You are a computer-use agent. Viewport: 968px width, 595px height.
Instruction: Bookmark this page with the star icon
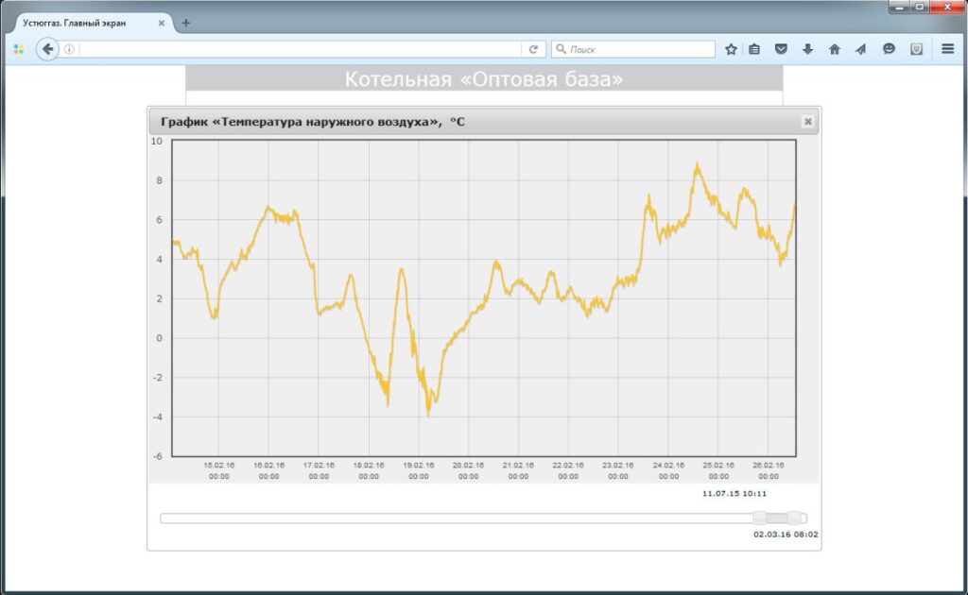click(731, 49)
